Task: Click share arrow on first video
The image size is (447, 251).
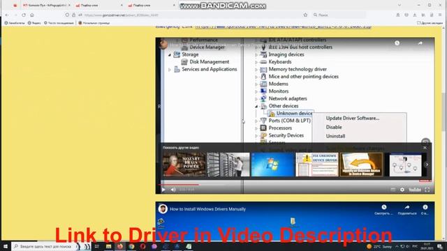Action: coord(420,43)
